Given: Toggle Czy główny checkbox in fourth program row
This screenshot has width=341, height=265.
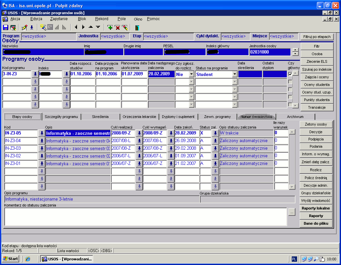Looking at the screenshot, I should [x=290, y=97].
